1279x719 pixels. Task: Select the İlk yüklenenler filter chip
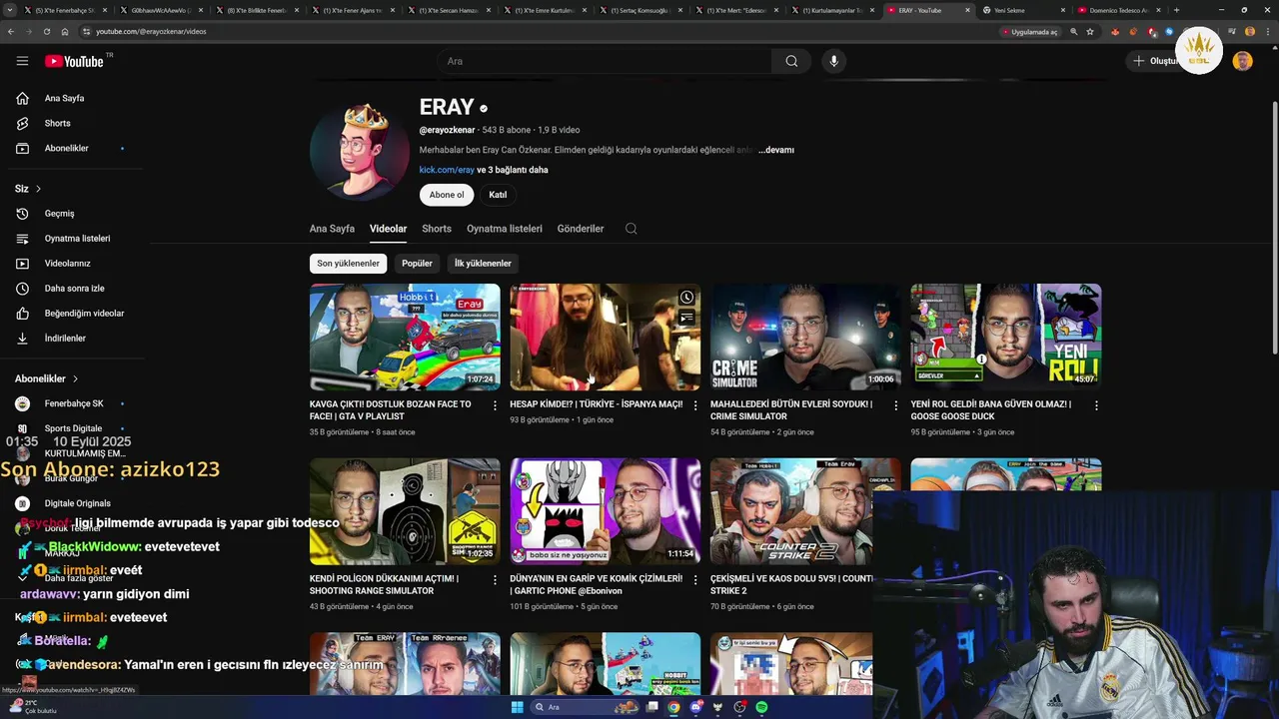(x=483, y=264)
